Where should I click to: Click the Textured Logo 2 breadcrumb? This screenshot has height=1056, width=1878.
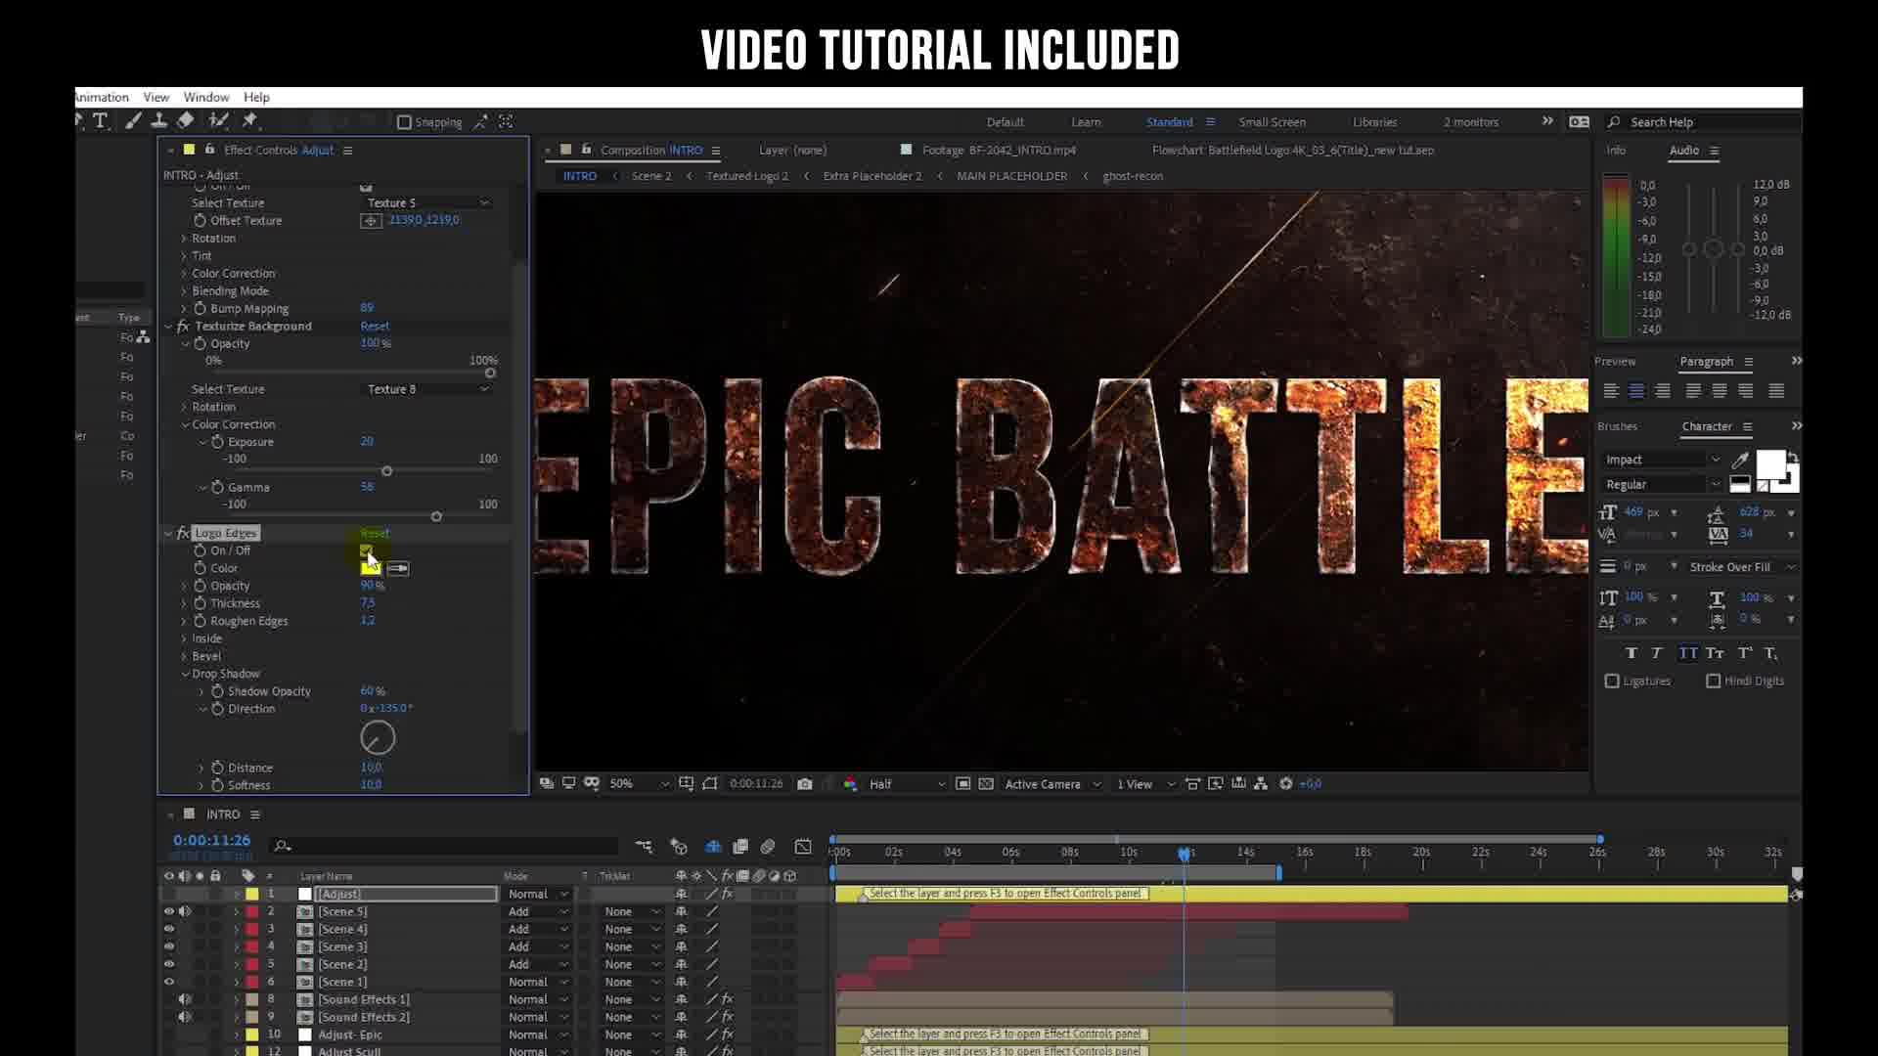pos(746,177)
